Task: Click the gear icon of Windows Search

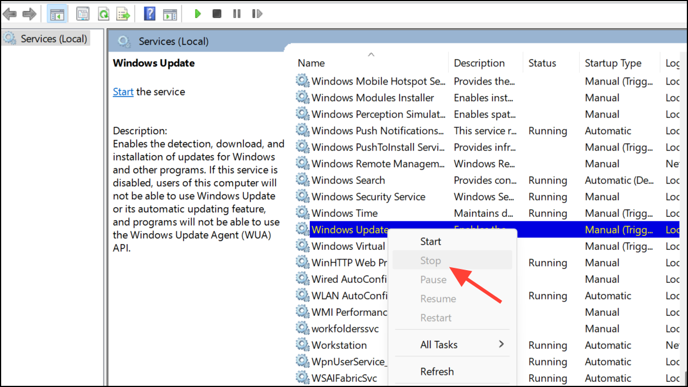Action: [302, 180]
